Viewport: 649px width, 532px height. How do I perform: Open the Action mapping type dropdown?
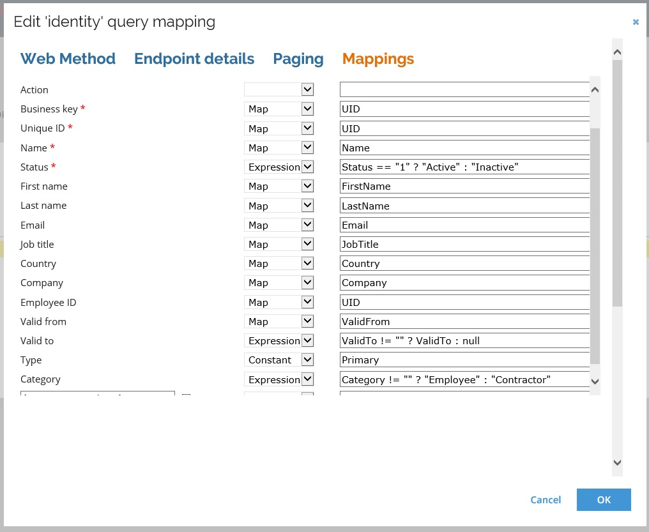[279, 89]
